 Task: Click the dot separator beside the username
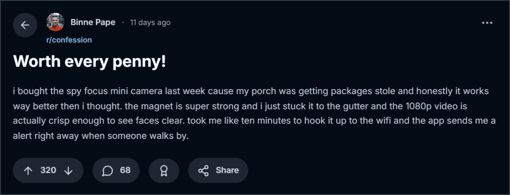(x=123, y=23)
